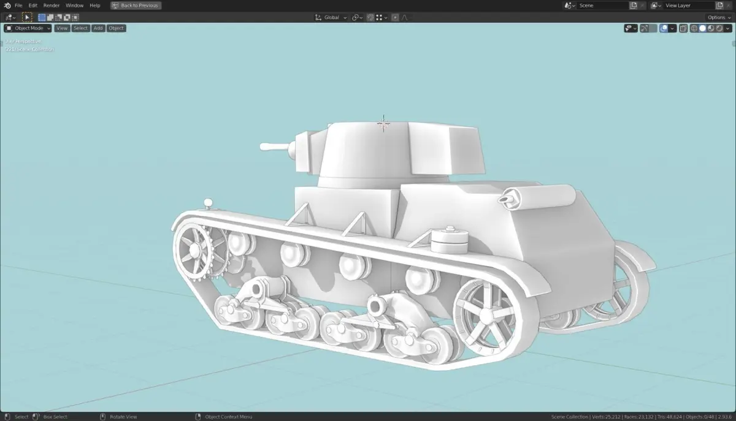Choose Intersect selection mode icon
Image resolution: width=736 pixels, height=421 pixels.
tap(75, 17)
